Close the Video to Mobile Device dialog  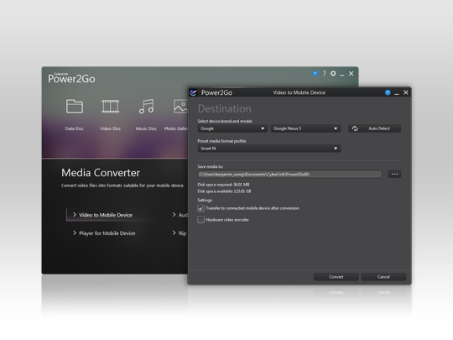click(x=406, y=92)
